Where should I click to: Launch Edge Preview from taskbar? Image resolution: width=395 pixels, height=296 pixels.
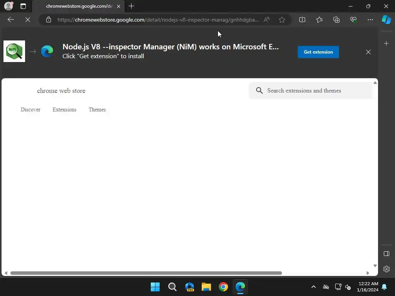[x=189, y=287]
